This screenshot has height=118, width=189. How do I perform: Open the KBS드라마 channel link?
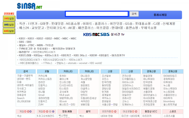point(25,55)
